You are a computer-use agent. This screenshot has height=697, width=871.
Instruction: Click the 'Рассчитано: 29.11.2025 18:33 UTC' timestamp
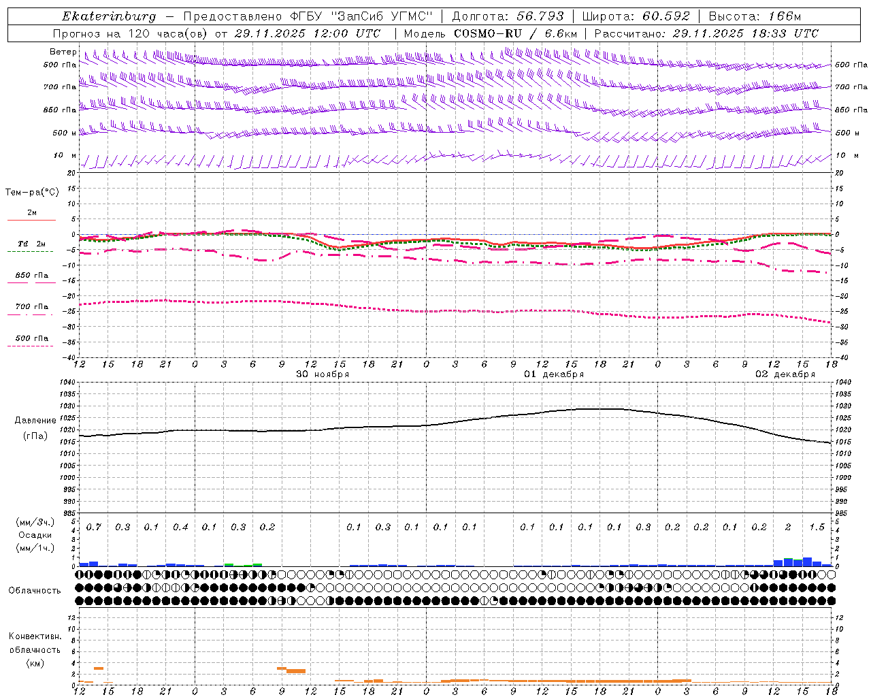coord(706,33)
